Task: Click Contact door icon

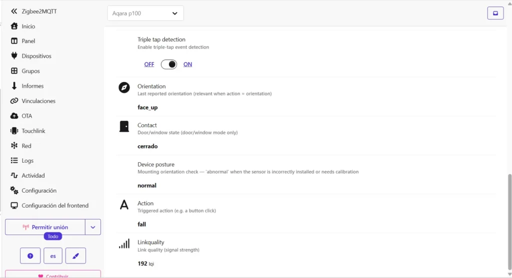Action: click(124, 126)
